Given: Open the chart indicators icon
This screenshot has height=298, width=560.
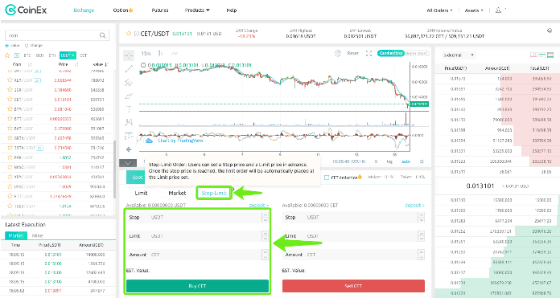Looking at the screenshot, I should (175, 54).
